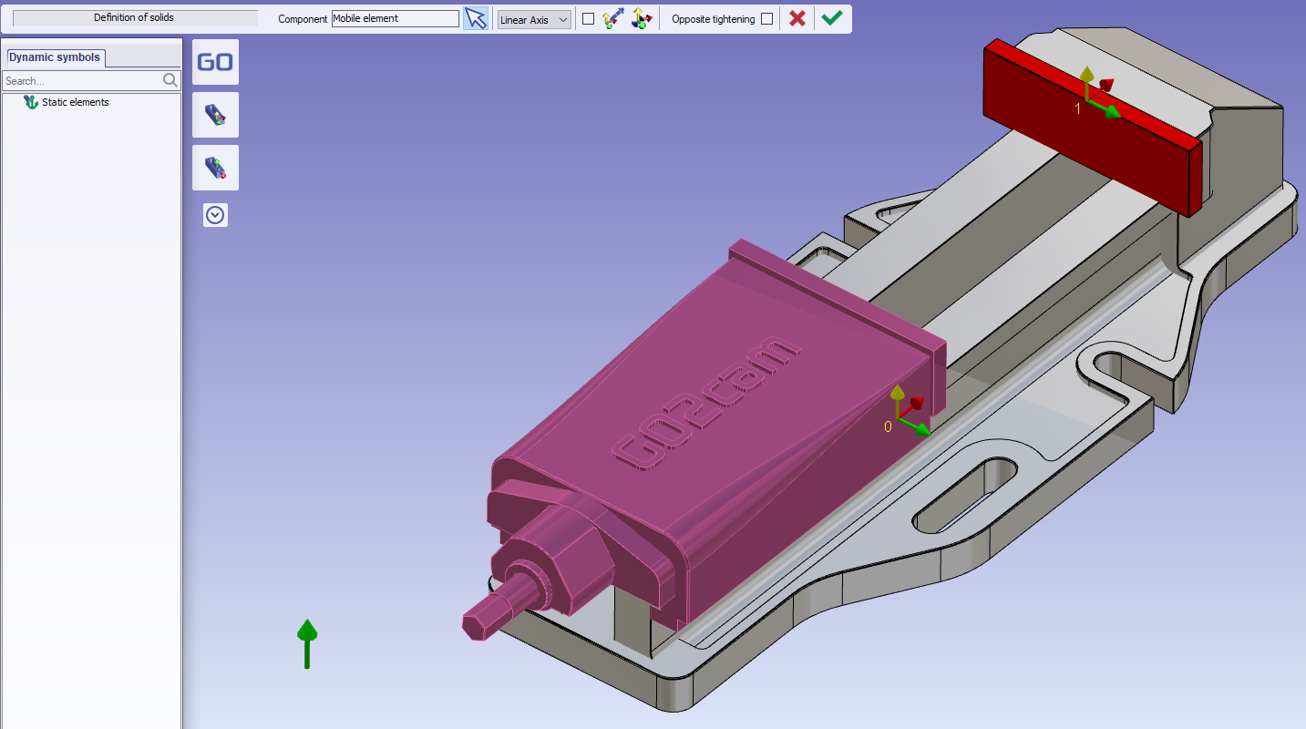Cancel with the red X button
The image size is (1306, 729).
pos(797,19)
